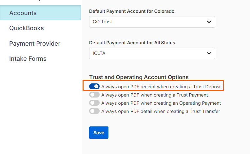Open the Colorado default payment account combo box
This screenshot has height=154, width=250.
[x=152, y=22]
